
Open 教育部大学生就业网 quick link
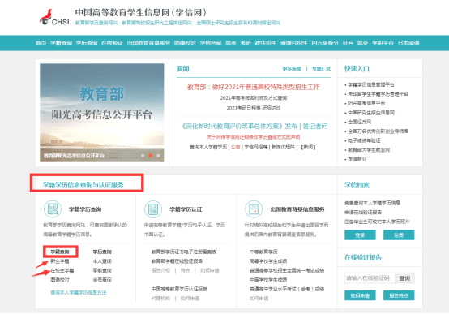click(x=369, y=149)
